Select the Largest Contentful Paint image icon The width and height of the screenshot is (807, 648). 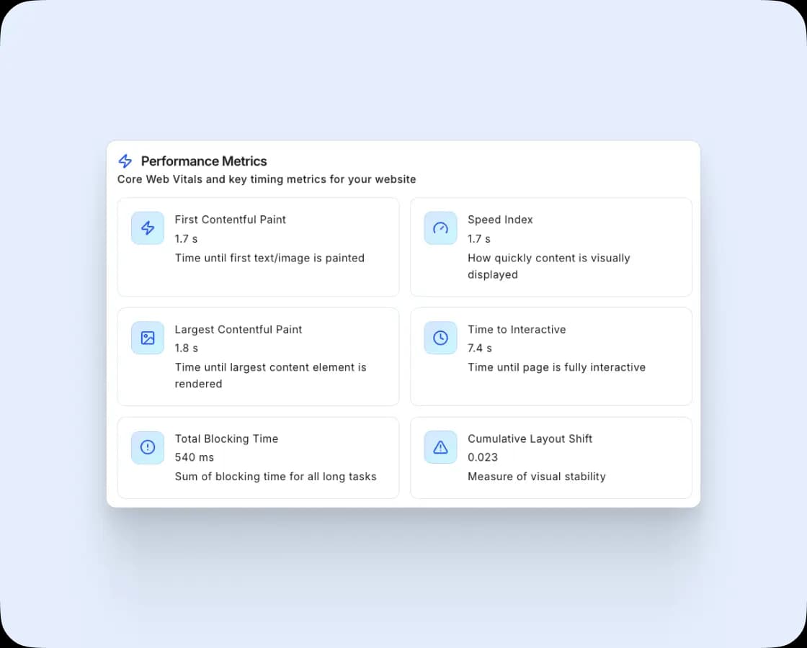pyautogui.click(x=148, y=338)
